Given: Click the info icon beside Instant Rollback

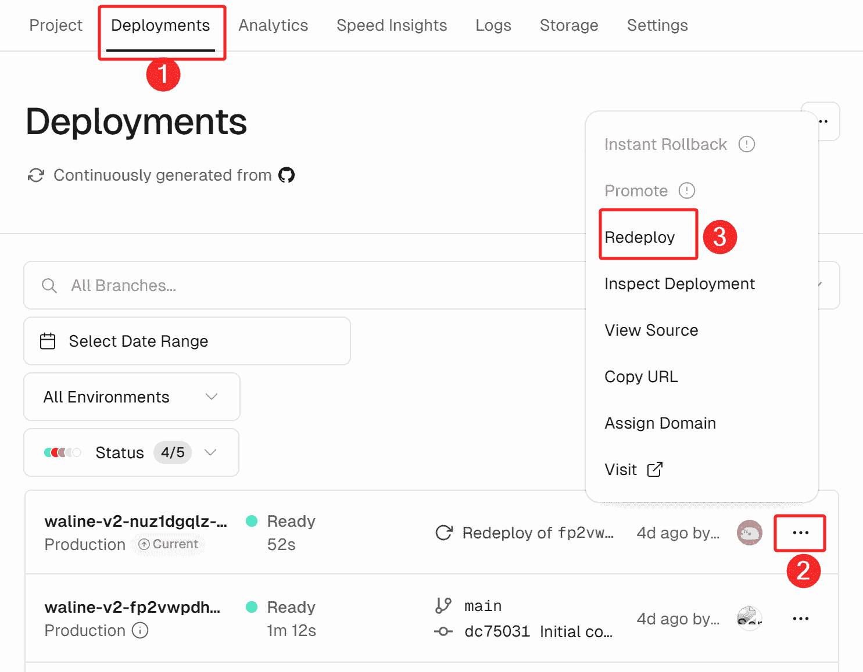Looking at the screenshot, I should [746, 144].
